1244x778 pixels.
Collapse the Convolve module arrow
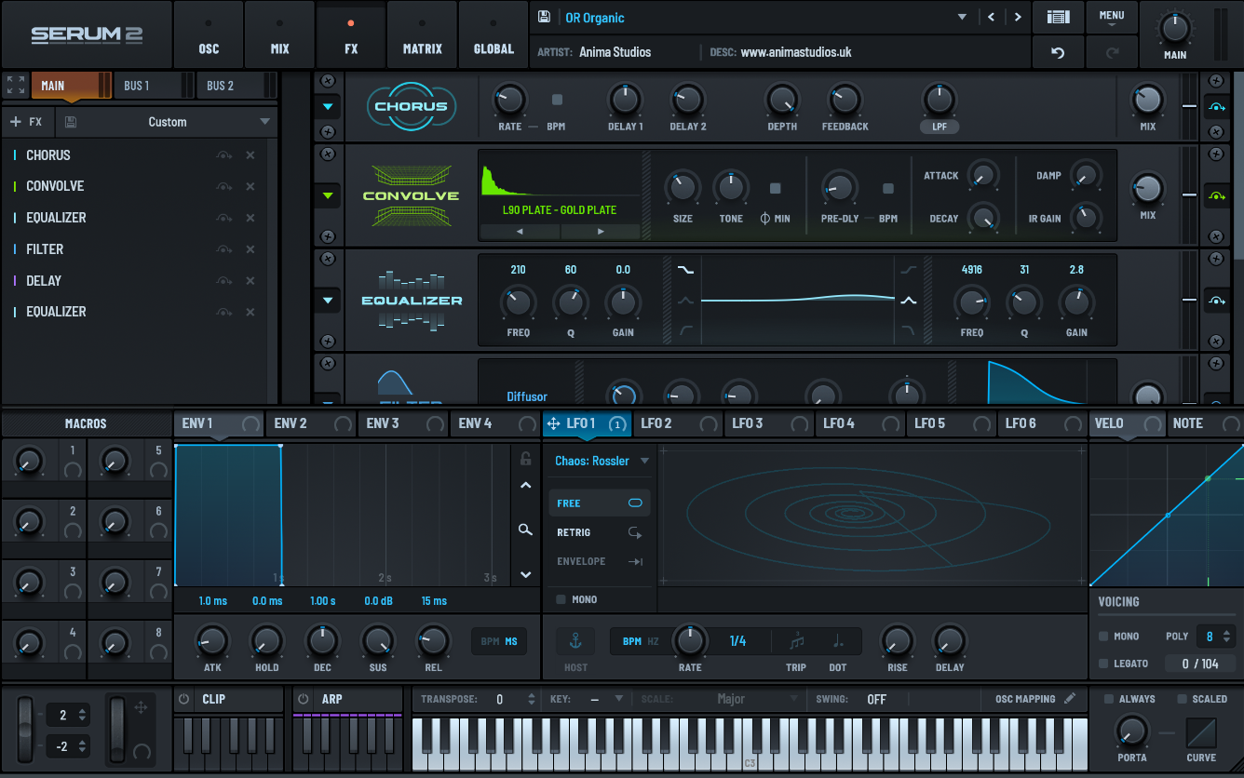pyautogui.click(x=328, y=195)
